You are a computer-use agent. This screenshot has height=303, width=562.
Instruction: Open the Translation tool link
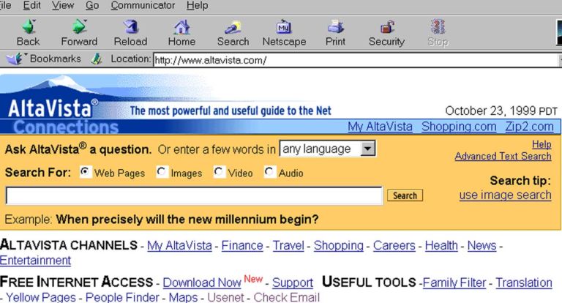coord(524,283)
